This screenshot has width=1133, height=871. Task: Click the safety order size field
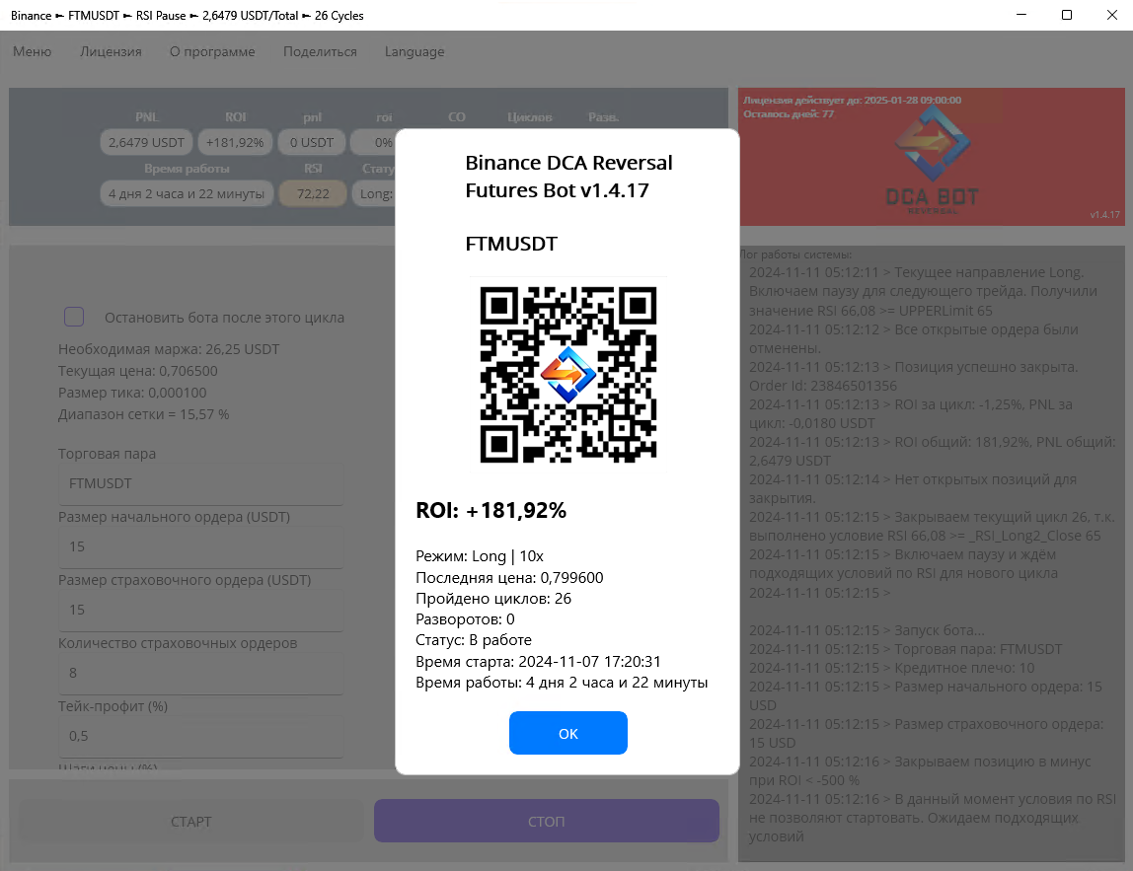coord(200,610)
